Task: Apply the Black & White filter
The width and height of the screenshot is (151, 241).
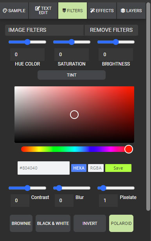Action: [53, 223]
